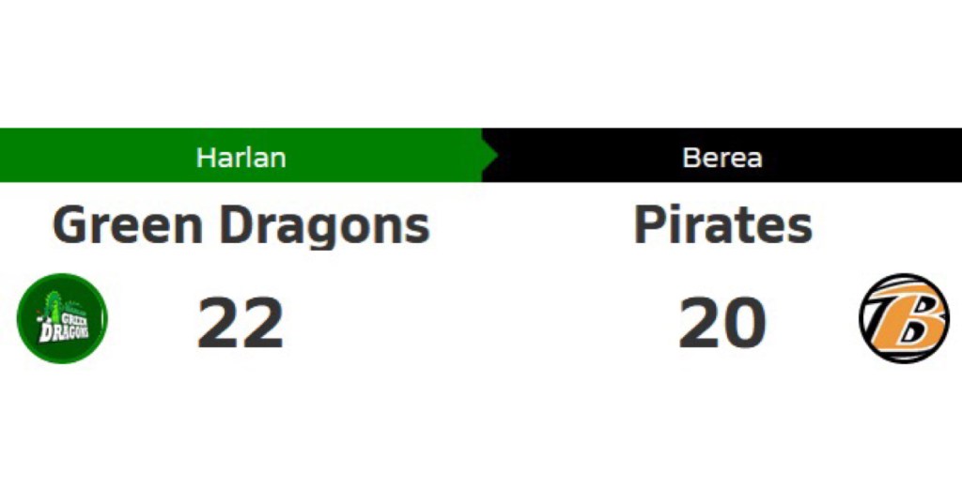Open the Green Dragons team name

241,225
